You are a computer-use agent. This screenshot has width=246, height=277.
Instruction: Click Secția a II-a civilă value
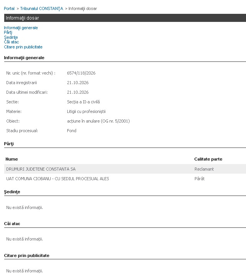(x=83, y=102)
